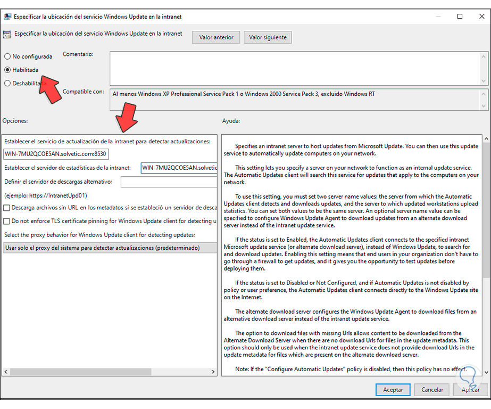Click help paragraph starting 'If the status is set to Enabled'

(x=351, y=254)
